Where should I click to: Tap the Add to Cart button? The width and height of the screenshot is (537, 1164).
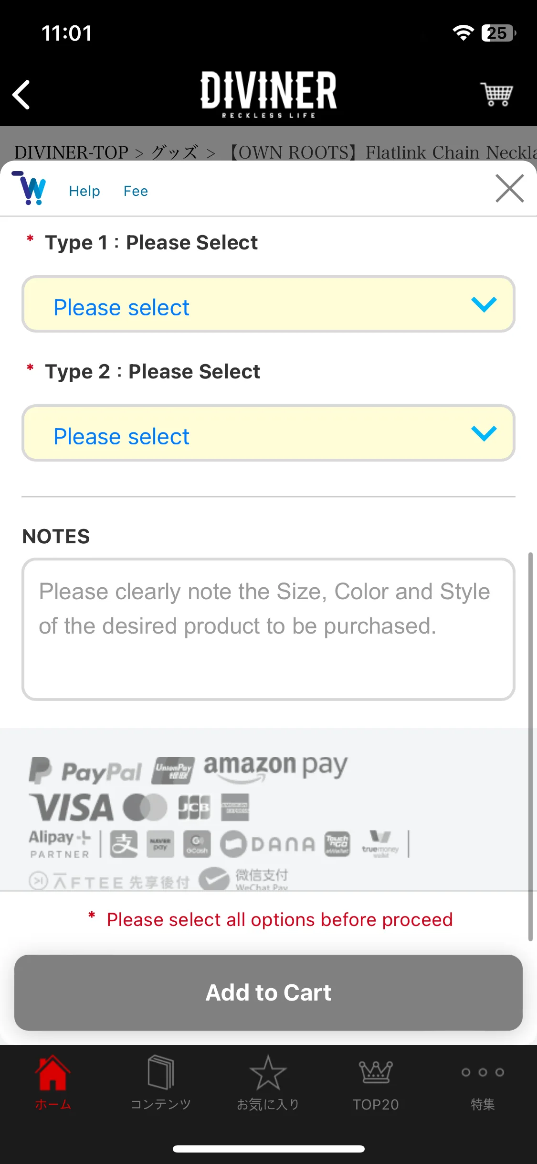pos(268,992)
